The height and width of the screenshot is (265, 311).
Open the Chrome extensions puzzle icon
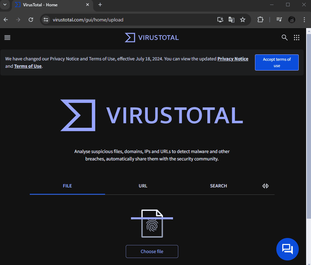coord(260,20)
